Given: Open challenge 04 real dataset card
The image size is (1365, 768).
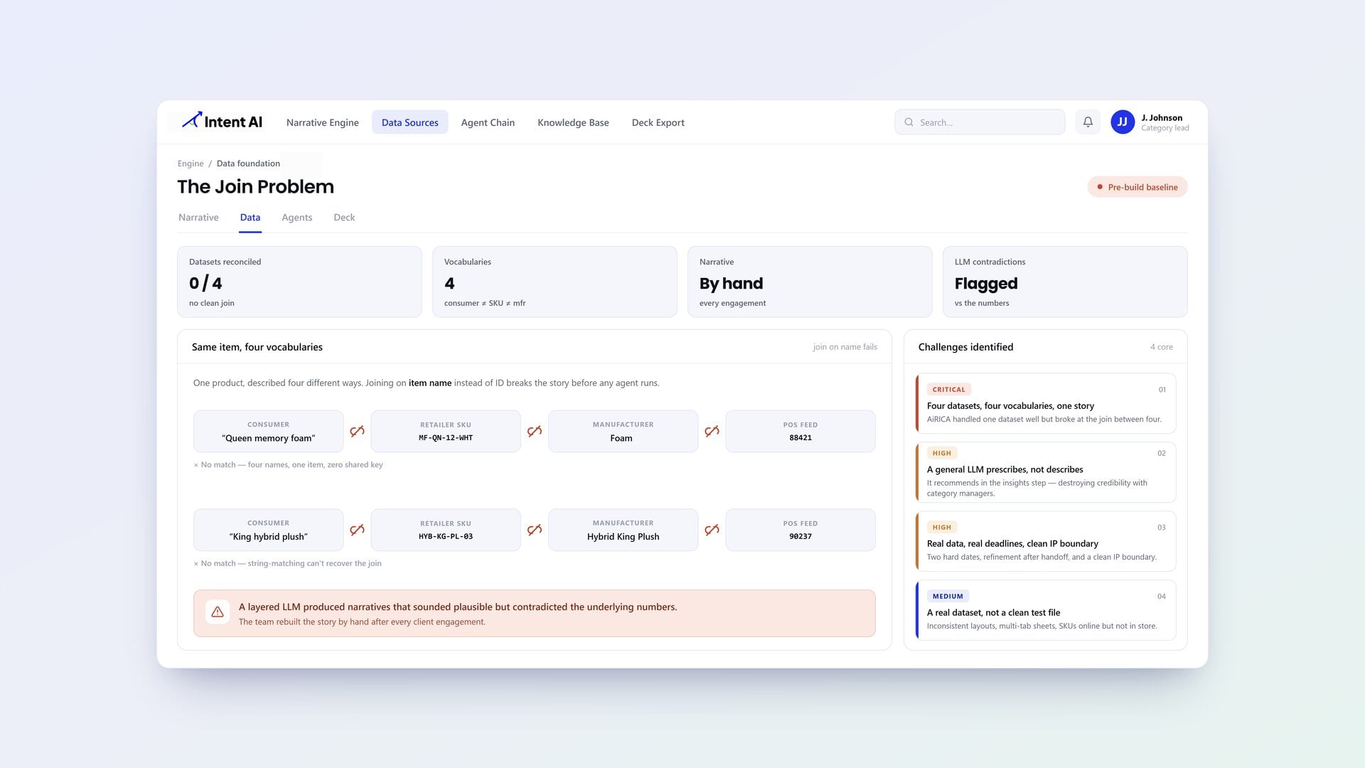Looking at the screenshot, I should [x=1046, y=610].
